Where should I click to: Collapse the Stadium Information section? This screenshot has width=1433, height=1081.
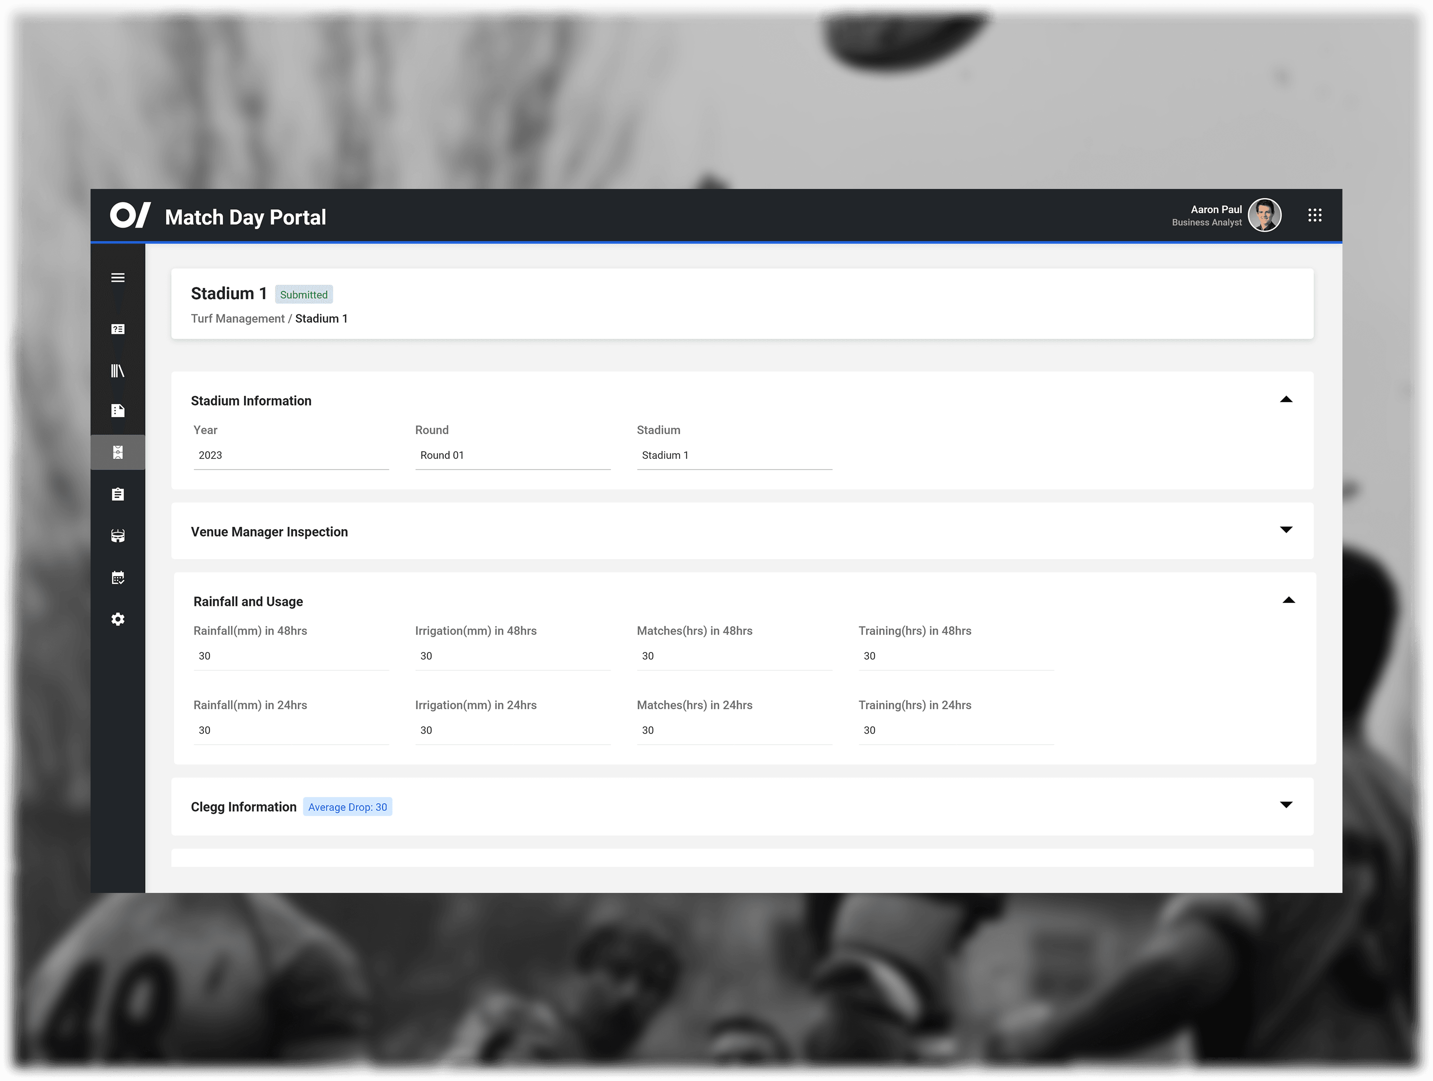(x=1286, y=399)
